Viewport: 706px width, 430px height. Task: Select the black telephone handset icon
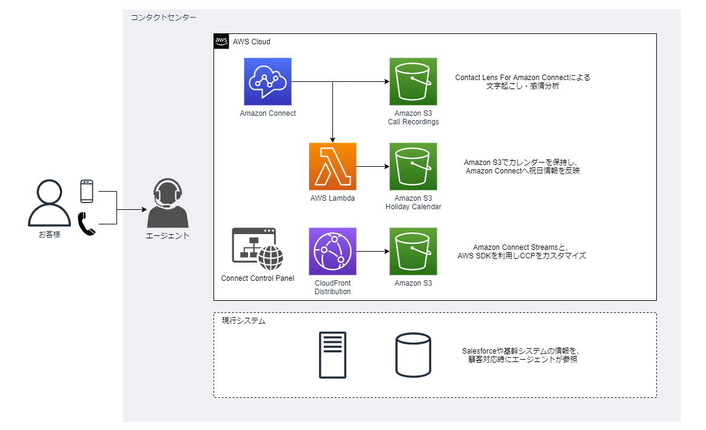tap(87, 223)
